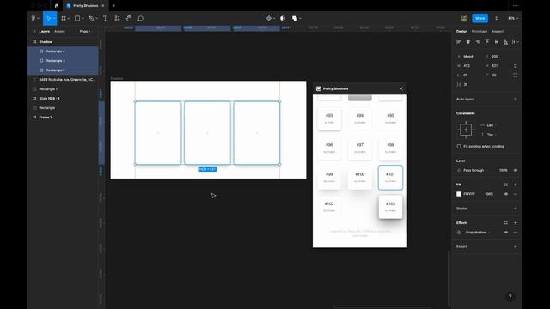Select the Text tool
550x309 pixels.
(x=105, y=18)
